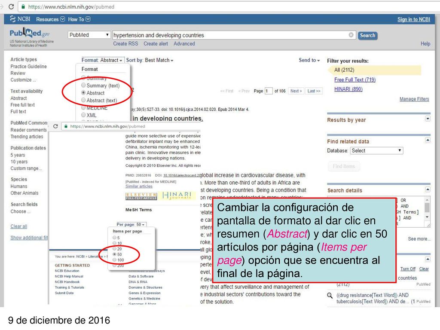This screenshot has height=330, width=440.
Task: Filter by Practice Guideline article type
Action: pos(29,67)
